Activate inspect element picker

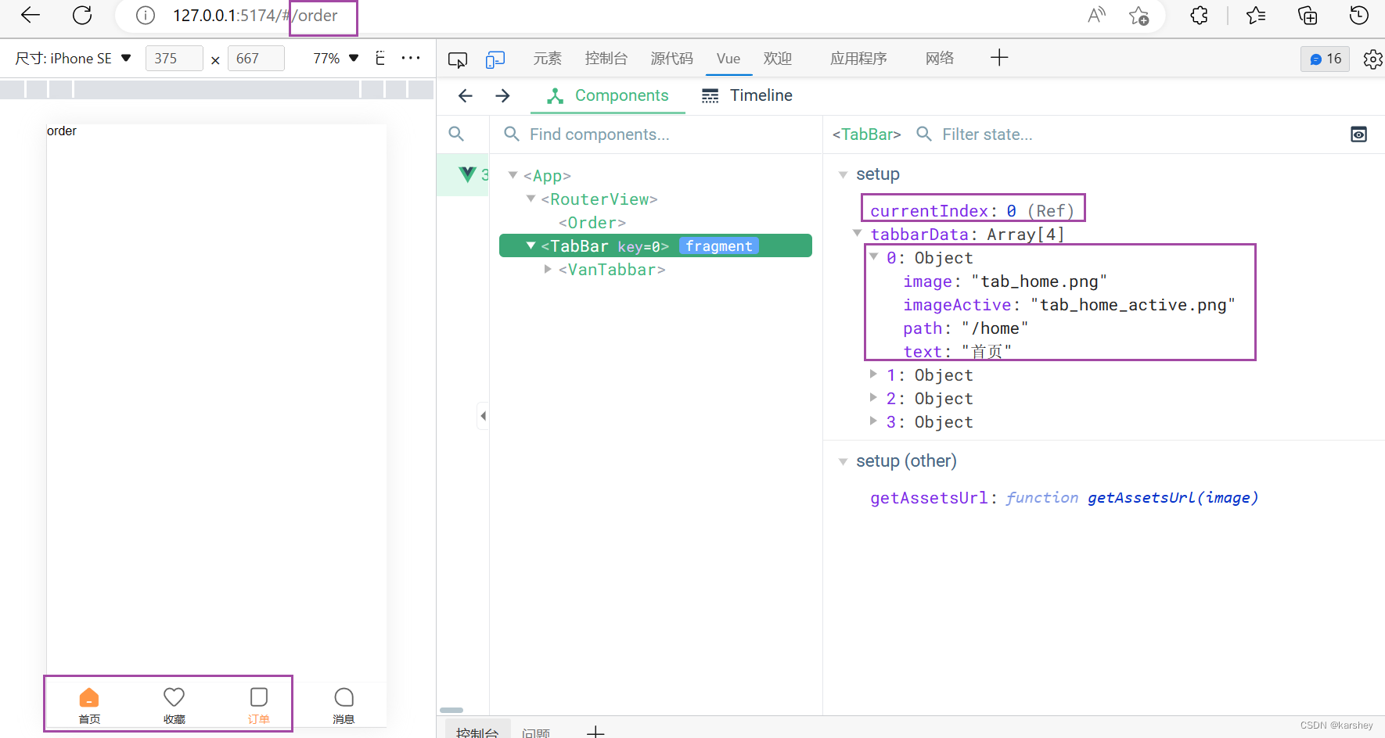click(x=458, y=59)
